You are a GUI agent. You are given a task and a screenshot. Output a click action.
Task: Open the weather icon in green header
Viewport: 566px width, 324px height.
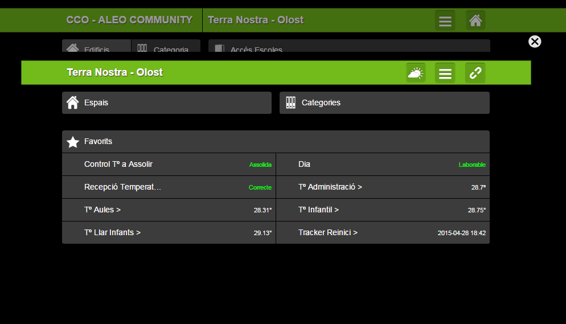click(416, 73)
